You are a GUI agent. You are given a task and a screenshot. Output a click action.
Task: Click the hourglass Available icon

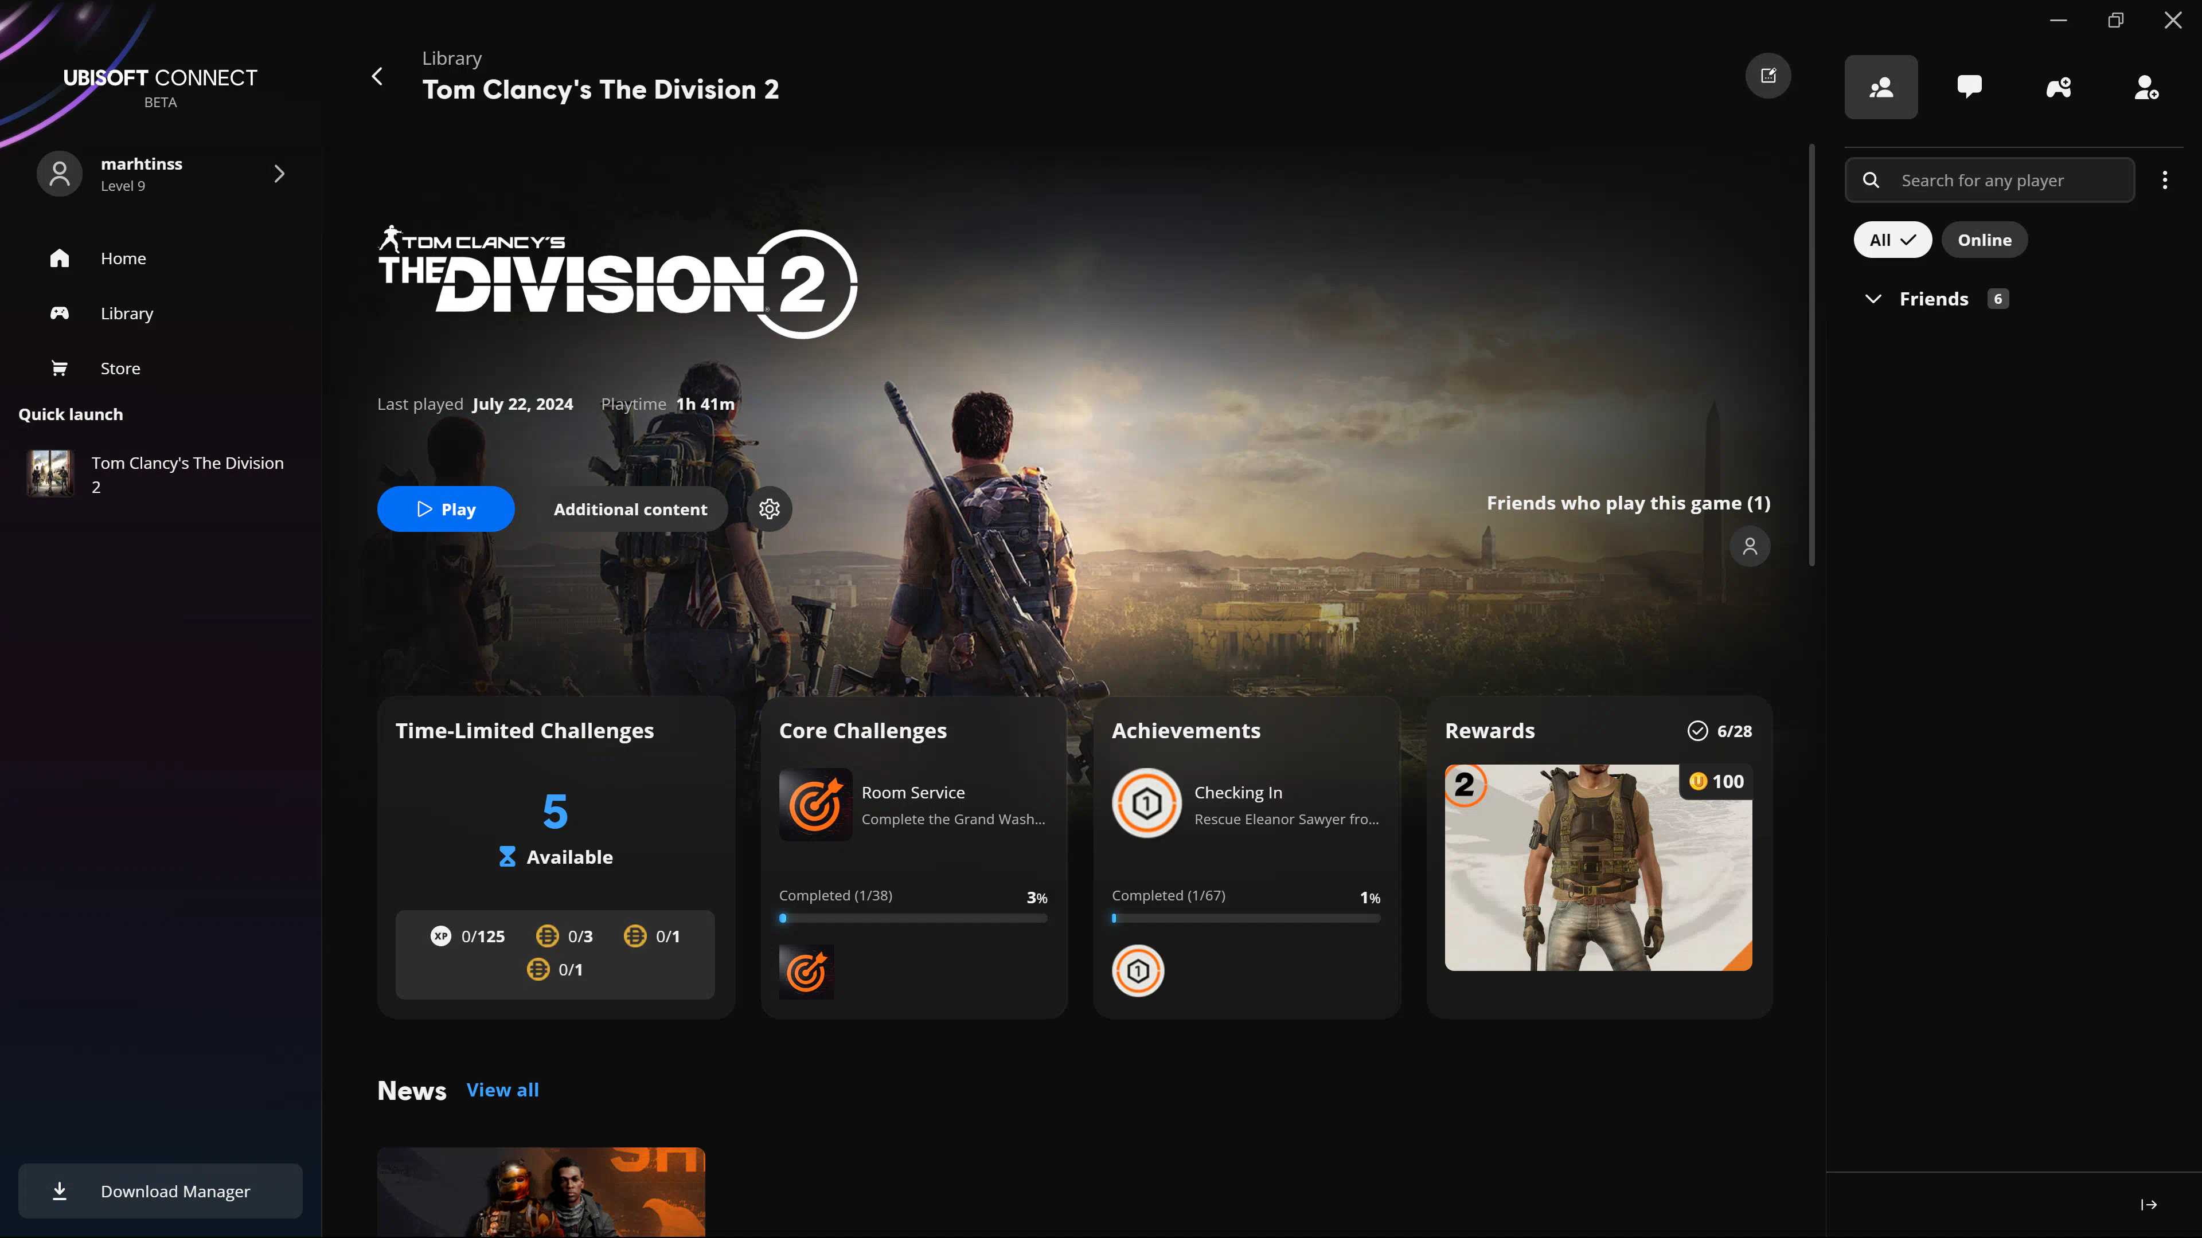[507, 857]
